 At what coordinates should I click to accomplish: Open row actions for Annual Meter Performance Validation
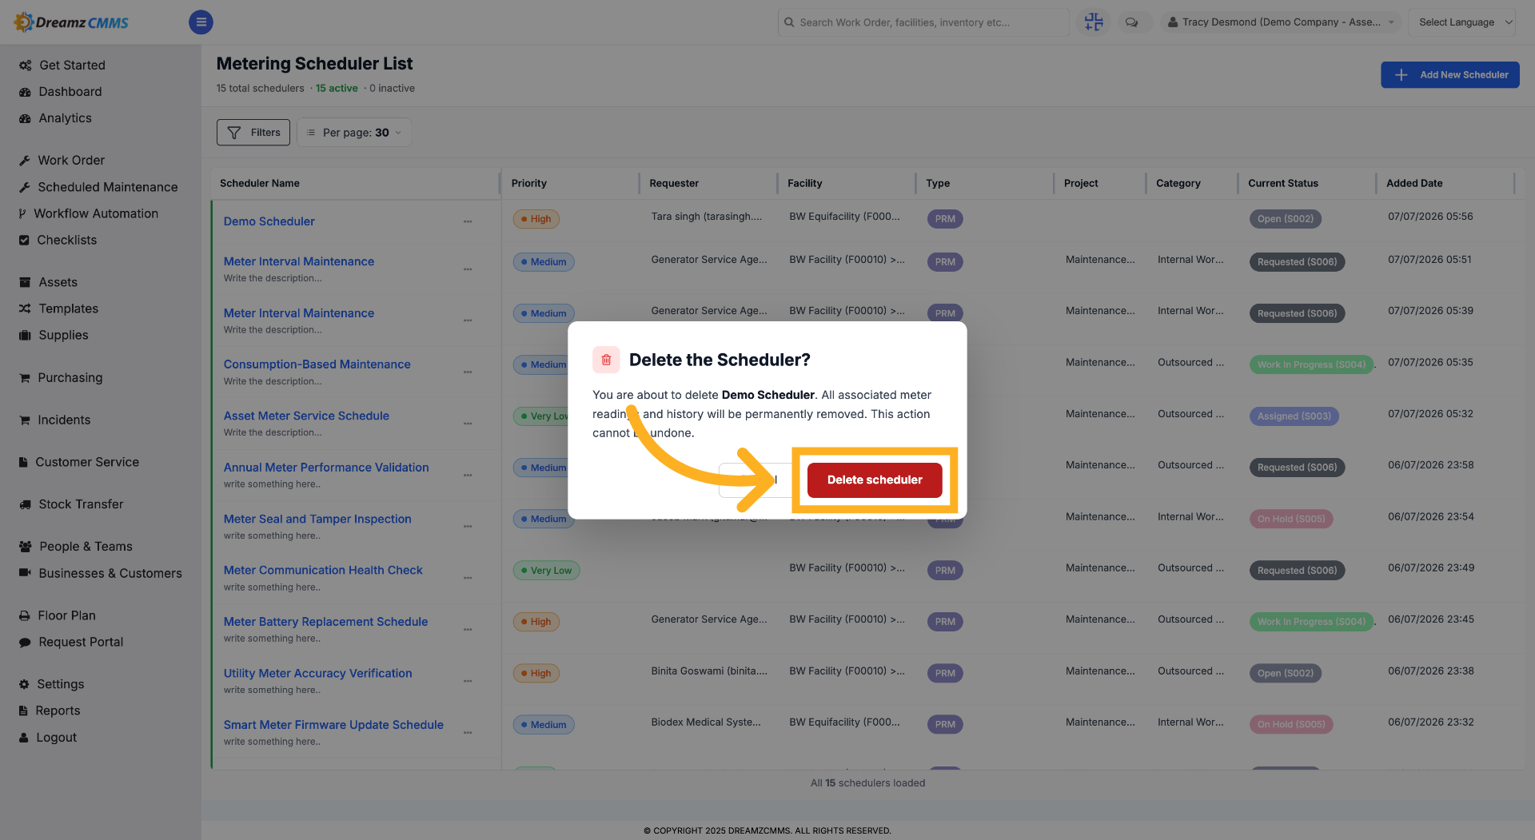click(x=468, y=475)
